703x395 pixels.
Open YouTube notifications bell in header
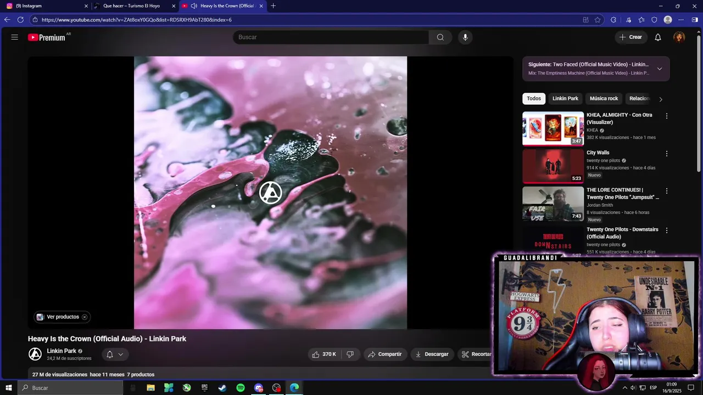658,37
